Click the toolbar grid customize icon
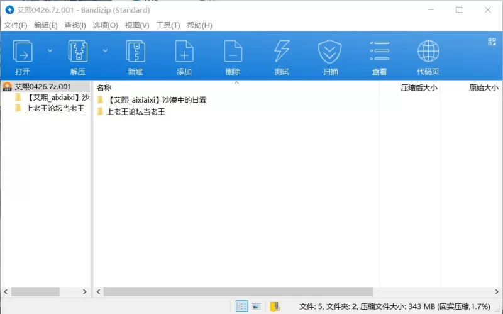The width and height of the screenshot is (503, 314). point(492,42)
